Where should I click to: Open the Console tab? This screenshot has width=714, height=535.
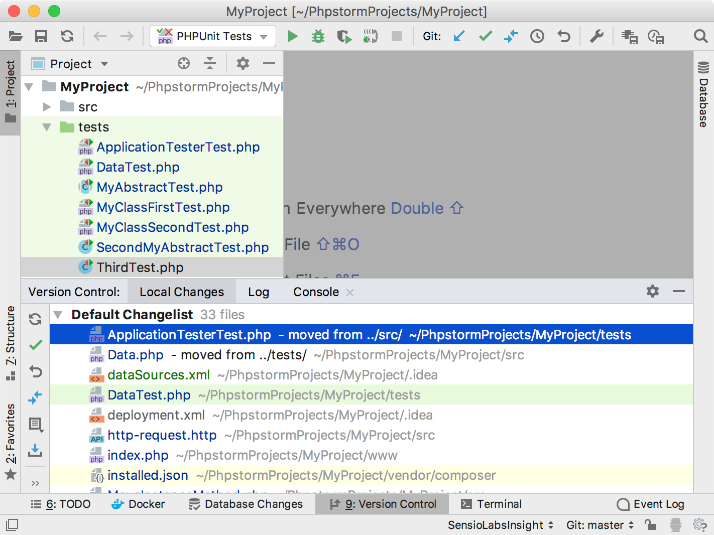click(316, 292)
